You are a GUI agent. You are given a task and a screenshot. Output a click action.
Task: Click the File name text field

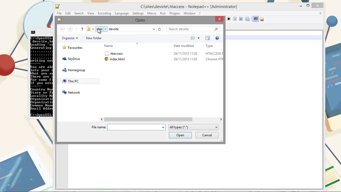(134, 127)
